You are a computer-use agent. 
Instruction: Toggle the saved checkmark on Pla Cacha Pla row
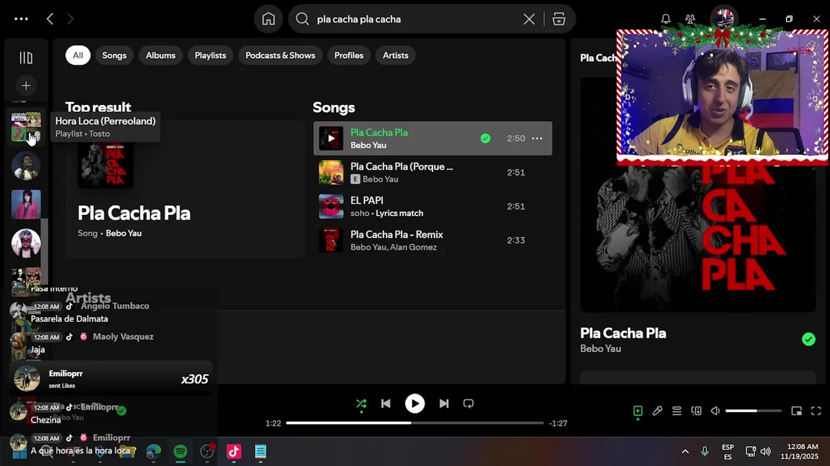[x=485, y=139]
